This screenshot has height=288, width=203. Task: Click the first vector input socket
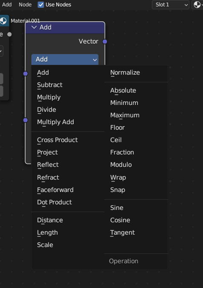tap(26, 74)
